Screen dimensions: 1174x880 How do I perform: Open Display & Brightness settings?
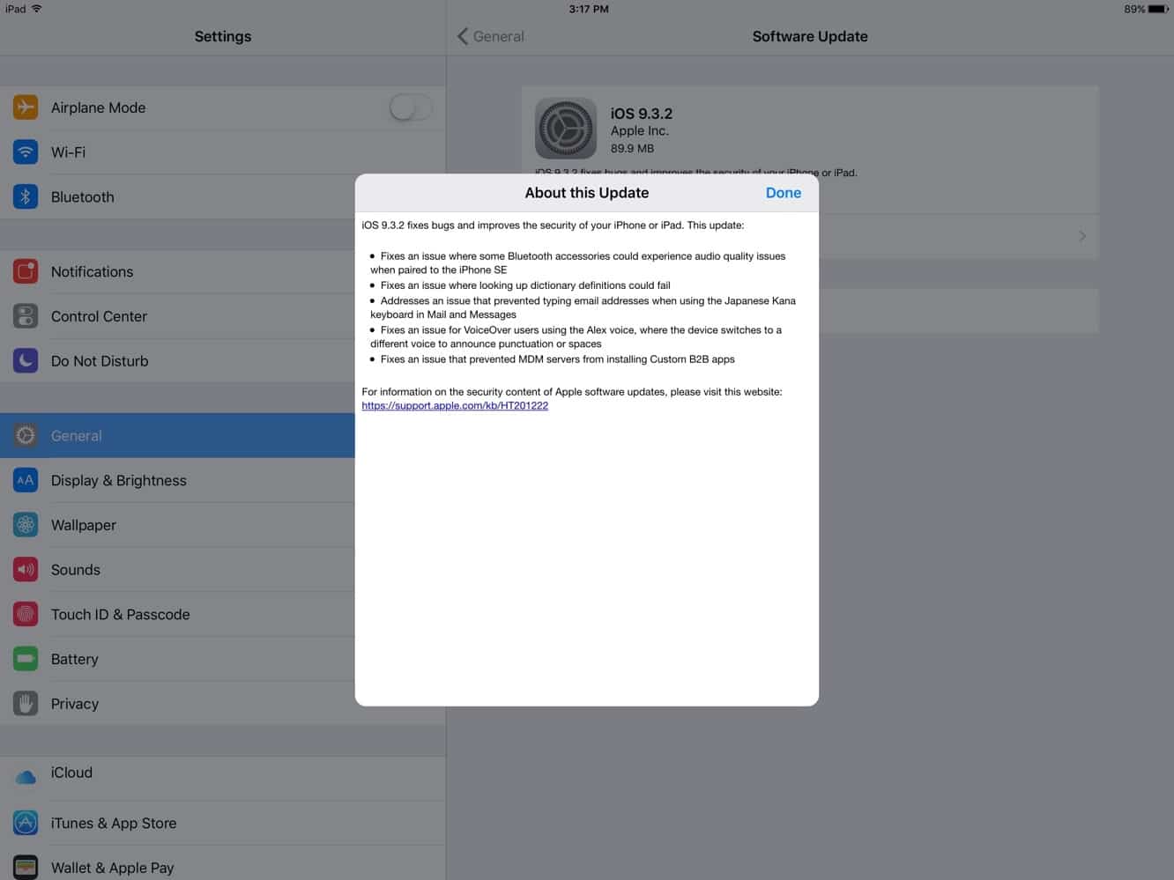pos(176,480)
